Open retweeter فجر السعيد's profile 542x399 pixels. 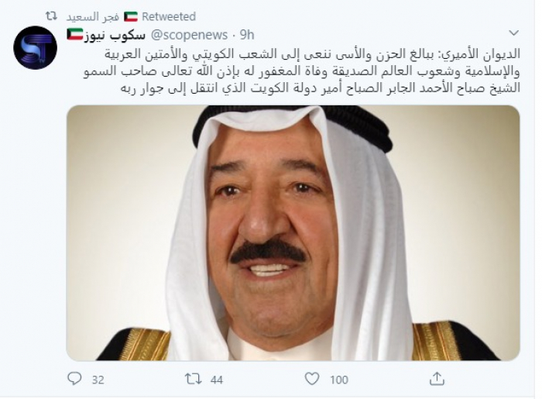[x=93, y=16]
